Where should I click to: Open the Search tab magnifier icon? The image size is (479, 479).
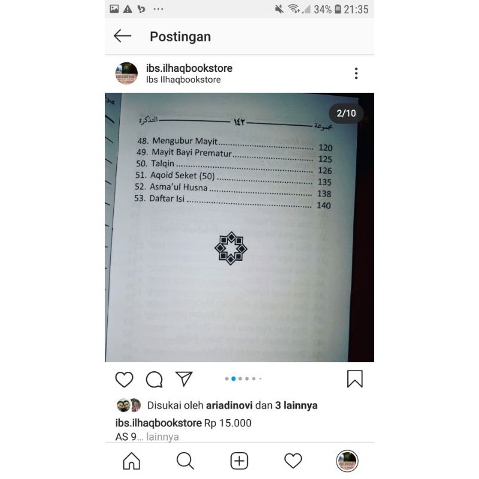pos(185,460)
